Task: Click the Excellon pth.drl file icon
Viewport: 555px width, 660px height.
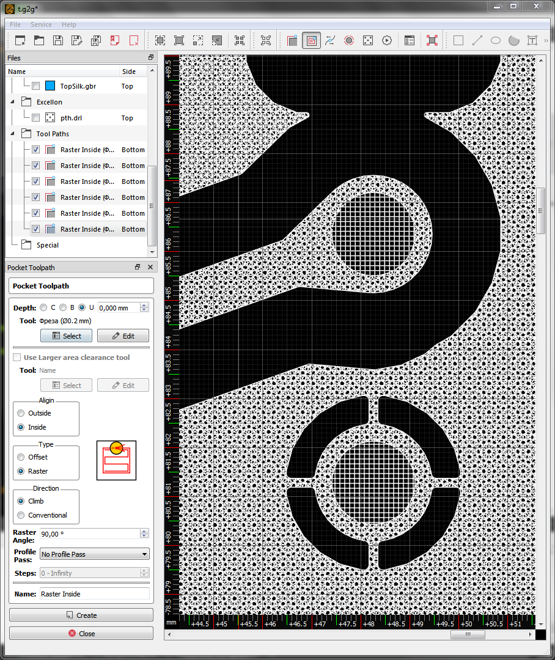Action: 50,117
